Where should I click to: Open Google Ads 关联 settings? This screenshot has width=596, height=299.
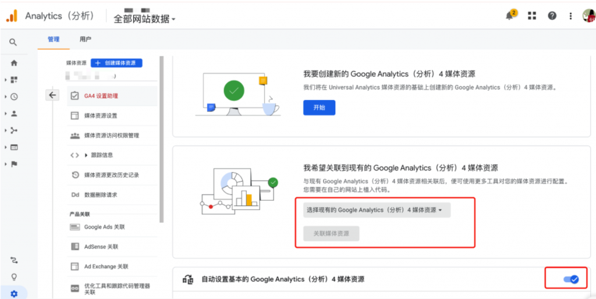(105, 227)
